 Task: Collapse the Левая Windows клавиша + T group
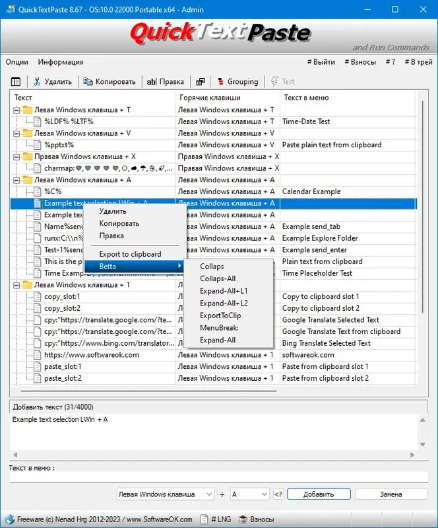tap(16, 110)
